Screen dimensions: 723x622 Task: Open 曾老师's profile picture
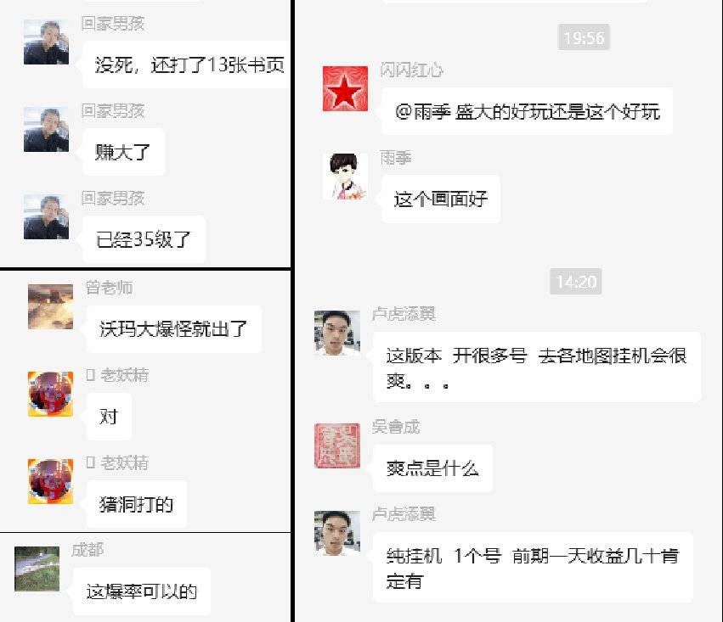[x=51, y=306]
